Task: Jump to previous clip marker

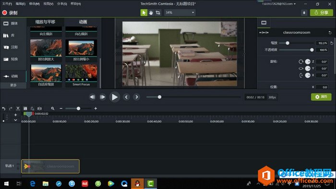Action: 126,97
